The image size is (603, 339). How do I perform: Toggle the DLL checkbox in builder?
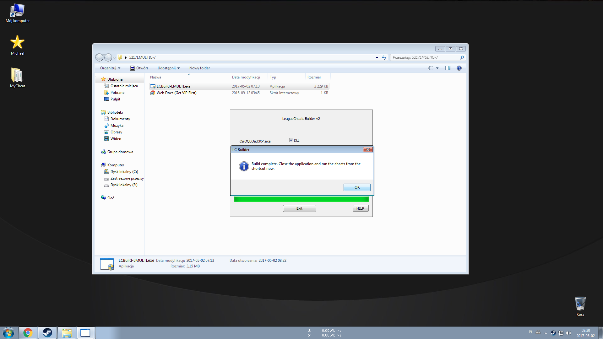click(x=291, y=140)
